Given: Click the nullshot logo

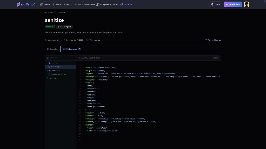Looking at the screenshot, I should 26,4.
